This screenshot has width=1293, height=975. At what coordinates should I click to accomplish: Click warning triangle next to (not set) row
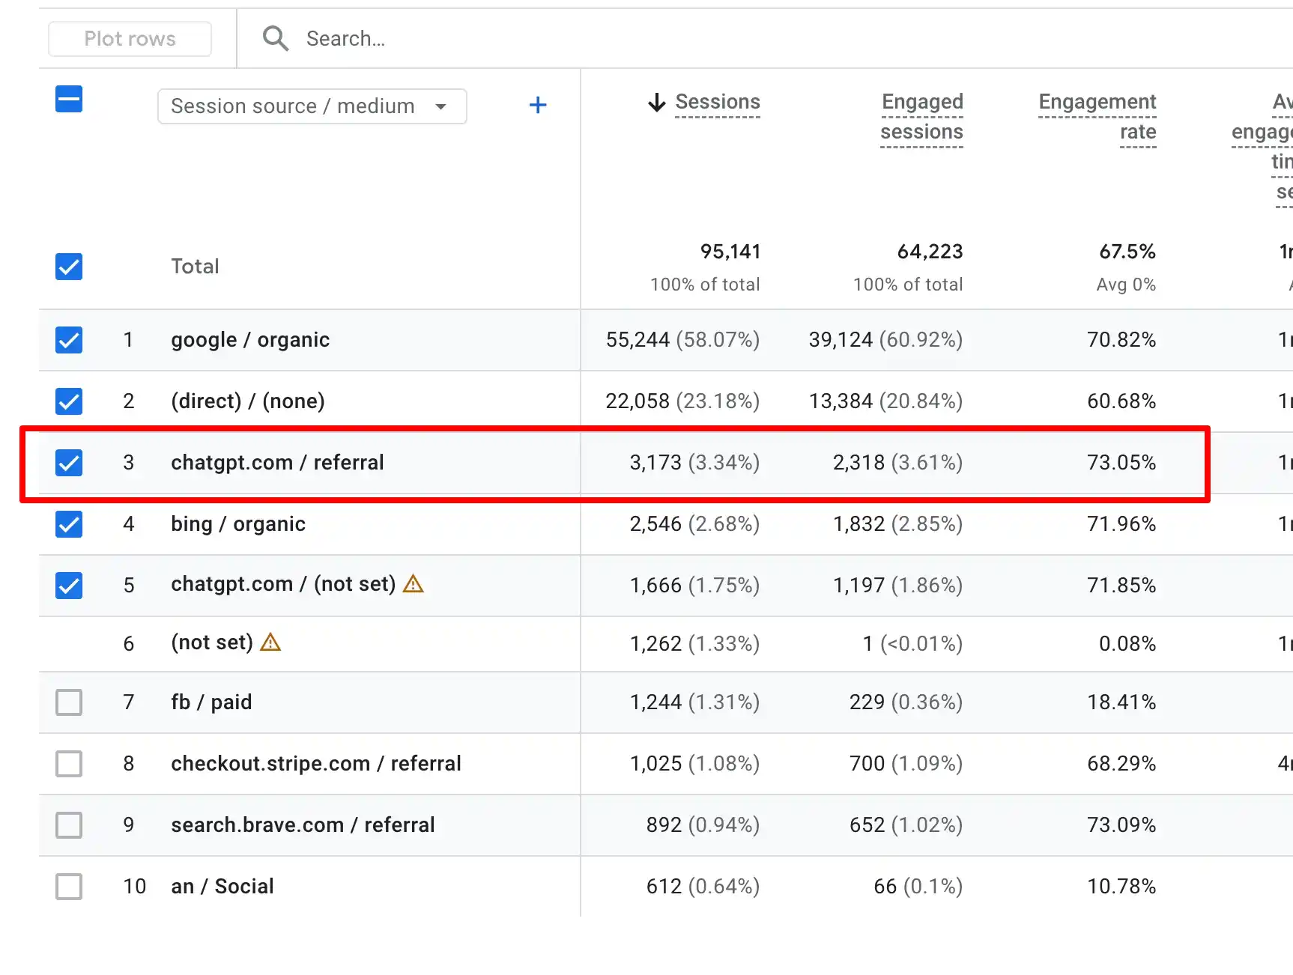[x=270, y=643]
